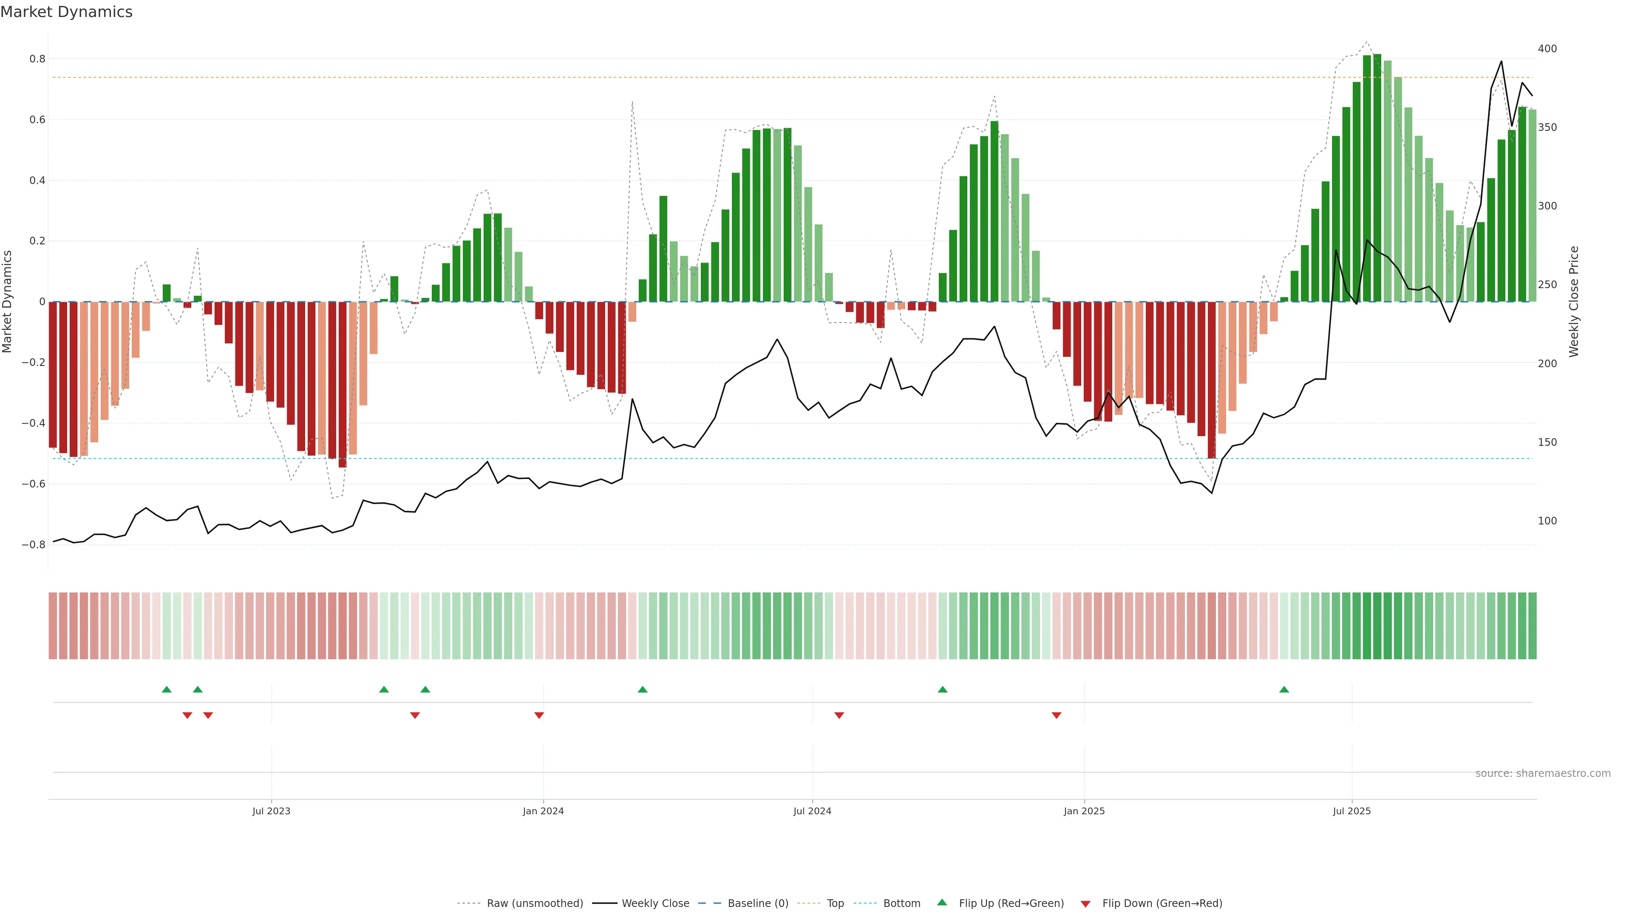1632x918 pixels.
Task: Click the first red Flip Down triangle marker
Action: pyautogui.click(x=187, y=715)
